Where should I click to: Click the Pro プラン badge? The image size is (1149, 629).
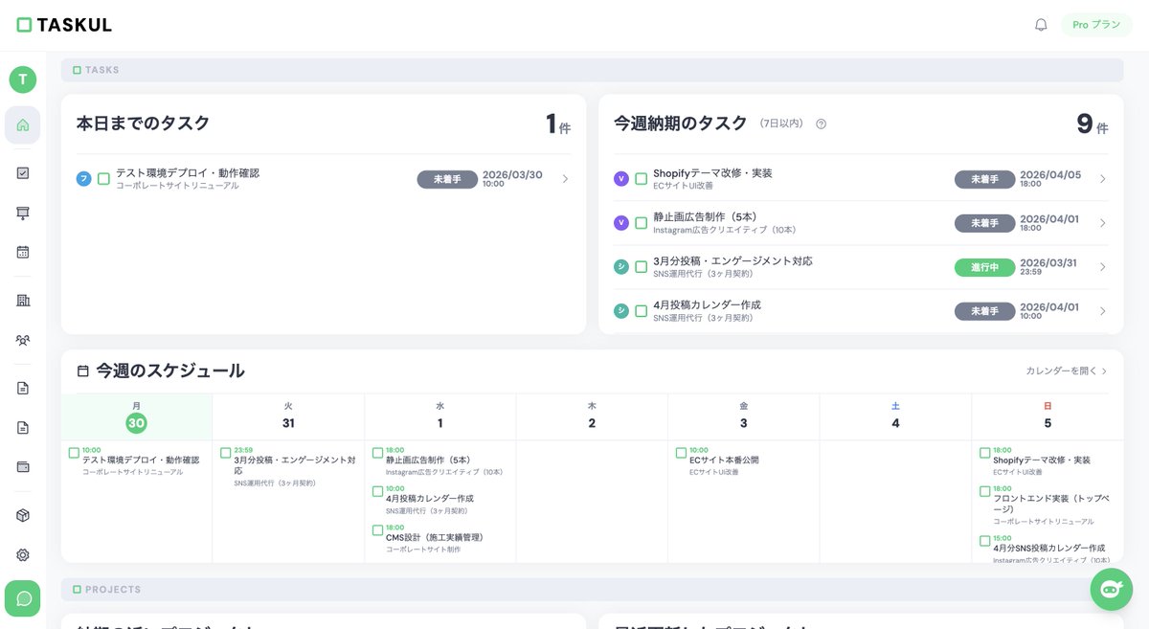(1095, 25)
